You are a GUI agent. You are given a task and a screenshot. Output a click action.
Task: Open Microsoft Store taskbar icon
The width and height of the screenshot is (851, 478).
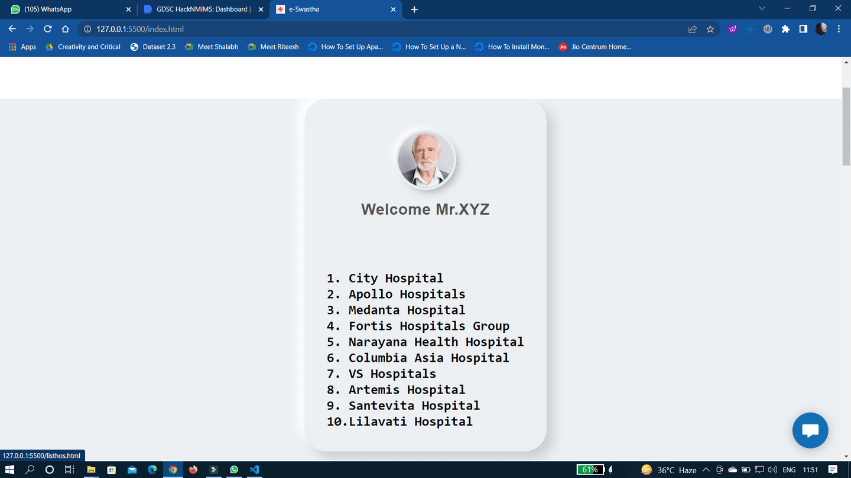click(x=111, y=470)
